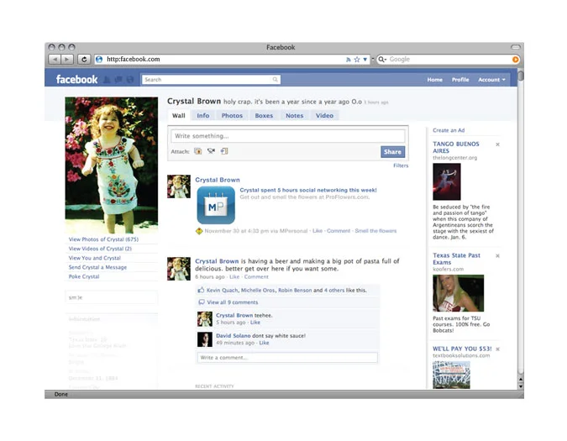The width and height of the screenshot is (567, 441).
Task: Go forward with the browser forward arrow
Action: [67, 60]
